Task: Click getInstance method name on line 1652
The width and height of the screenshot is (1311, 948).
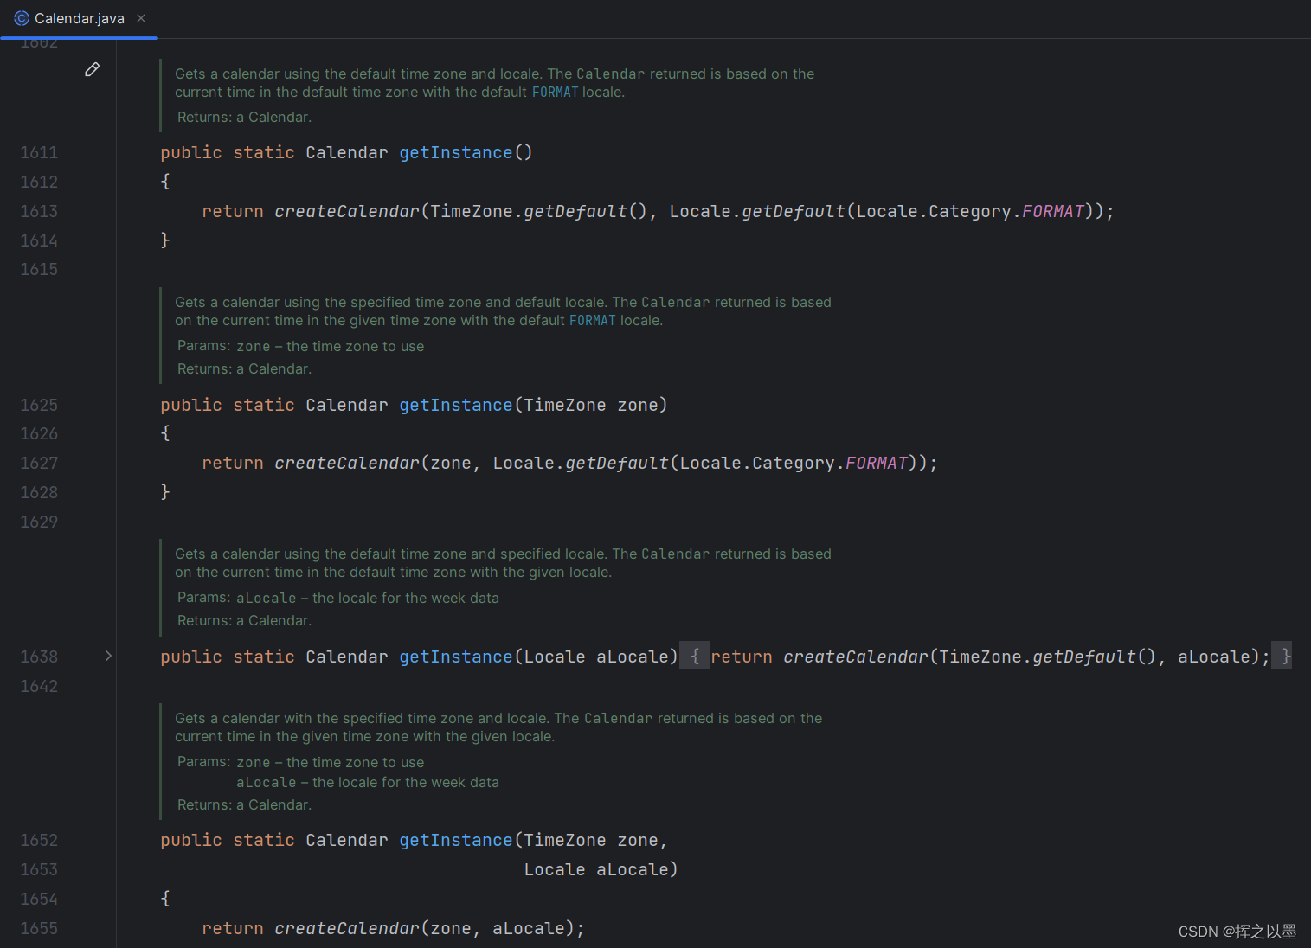Action: [x=456, y=841]
